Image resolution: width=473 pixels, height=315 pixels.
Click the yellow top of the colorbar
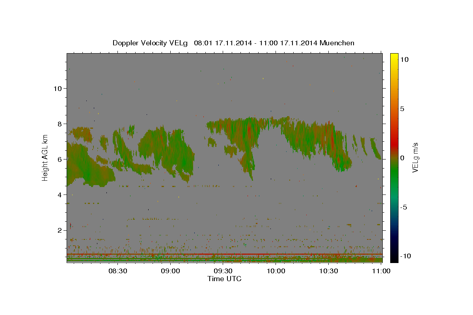point(394,57)
